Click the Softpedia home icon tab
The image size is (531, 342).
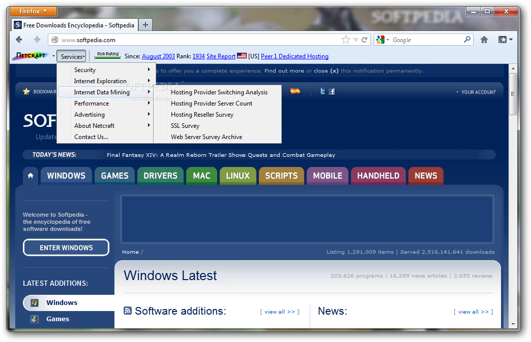[31, 176]
